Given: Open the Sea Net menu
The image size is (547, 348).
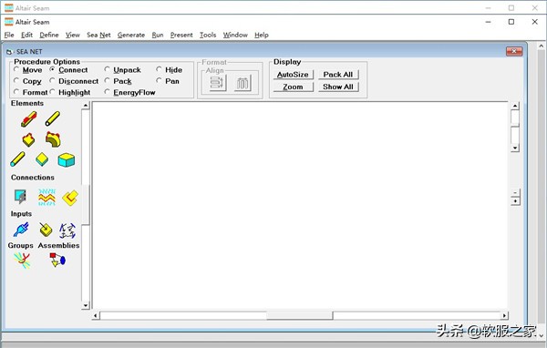Looking at the screenshot, I should coord(98,35).
